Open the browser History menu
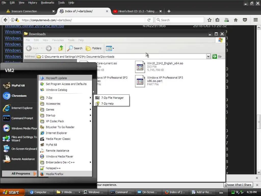The image size is (261, 196). (32, 3)
